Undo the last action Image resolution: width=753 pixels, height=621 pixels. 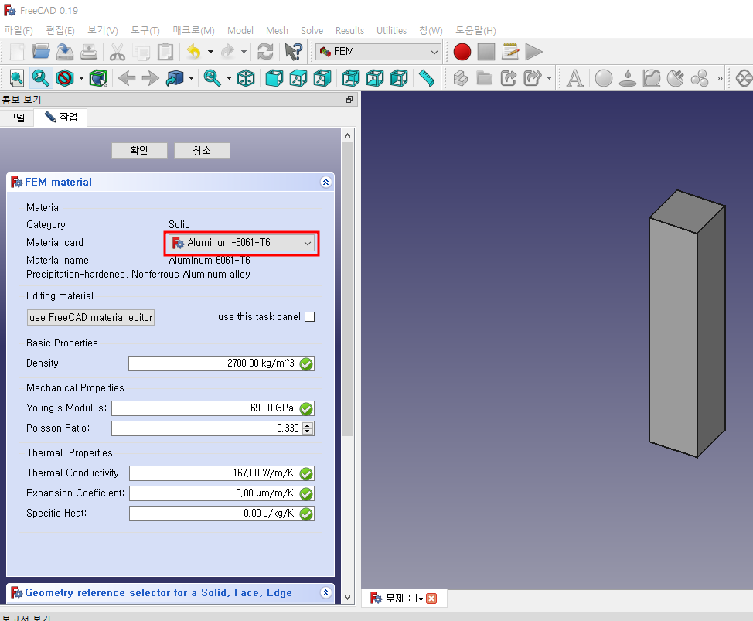[193, 52]
